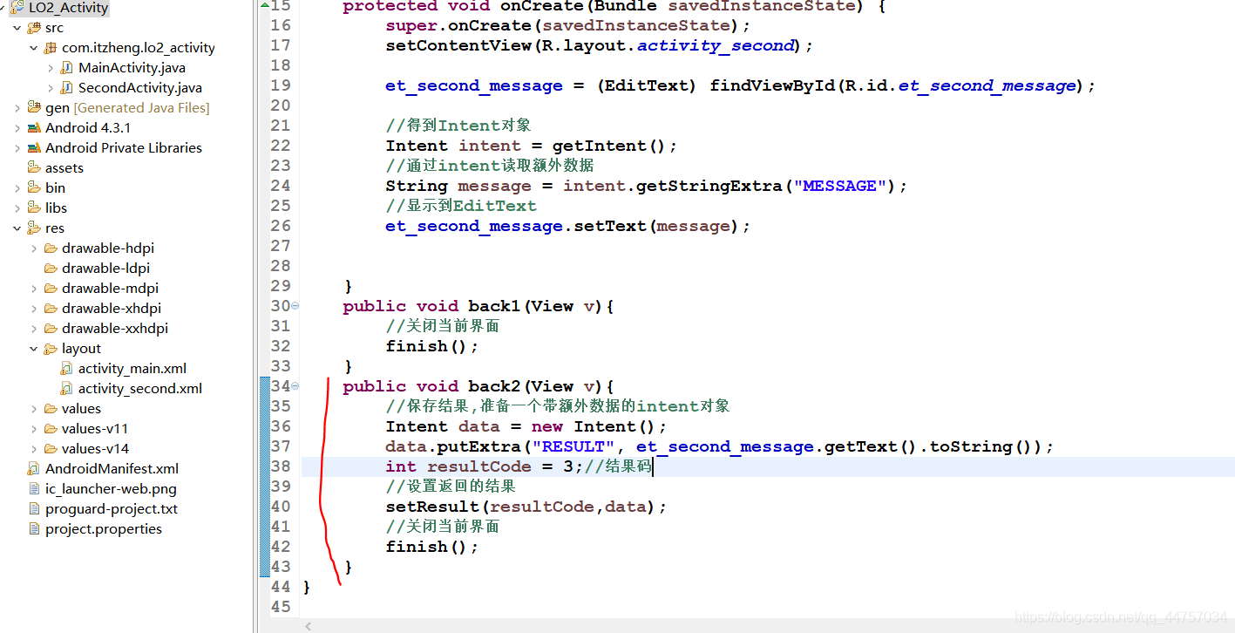
Task: Select MainActivity.java in the tree
Action: point(132,68)
